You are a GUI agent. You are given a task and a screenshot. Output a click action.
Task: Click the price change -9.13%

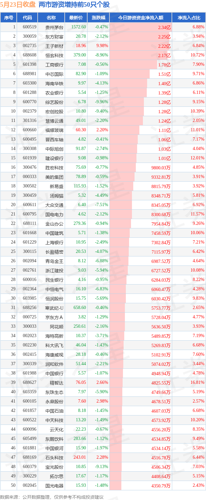pos(101,467)
